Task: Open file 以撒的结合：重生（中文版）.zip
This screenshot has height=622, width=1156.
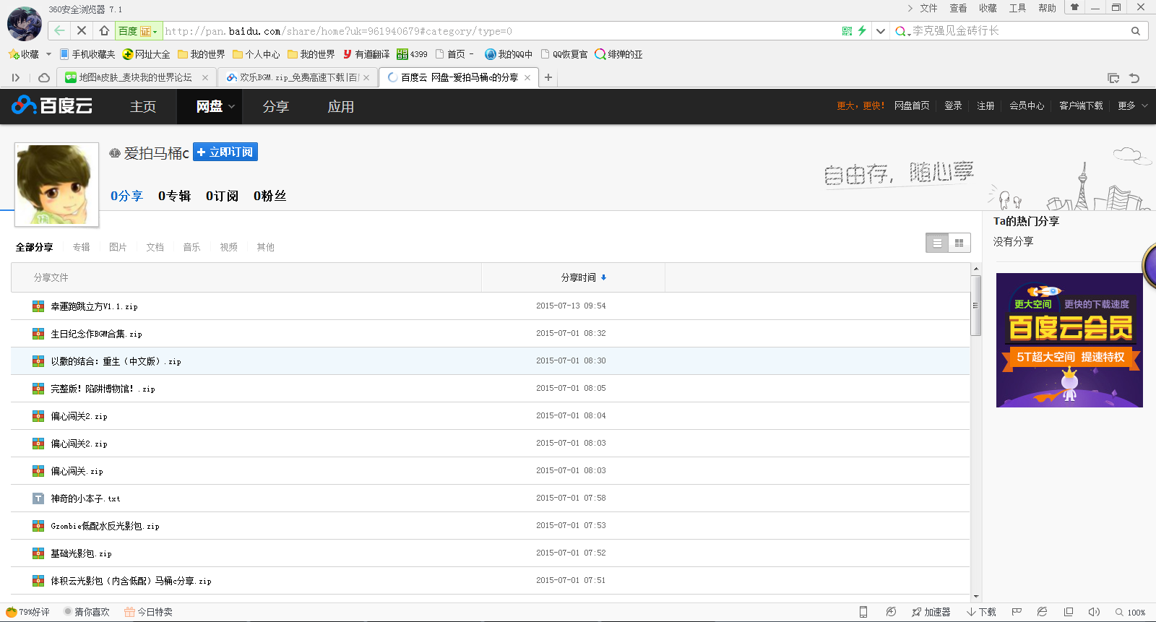Action: (x=116, y=361)
